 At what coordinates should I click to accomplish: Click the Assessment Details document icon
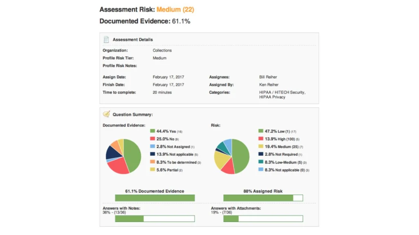pyautogui.click(x=106, y=40)
